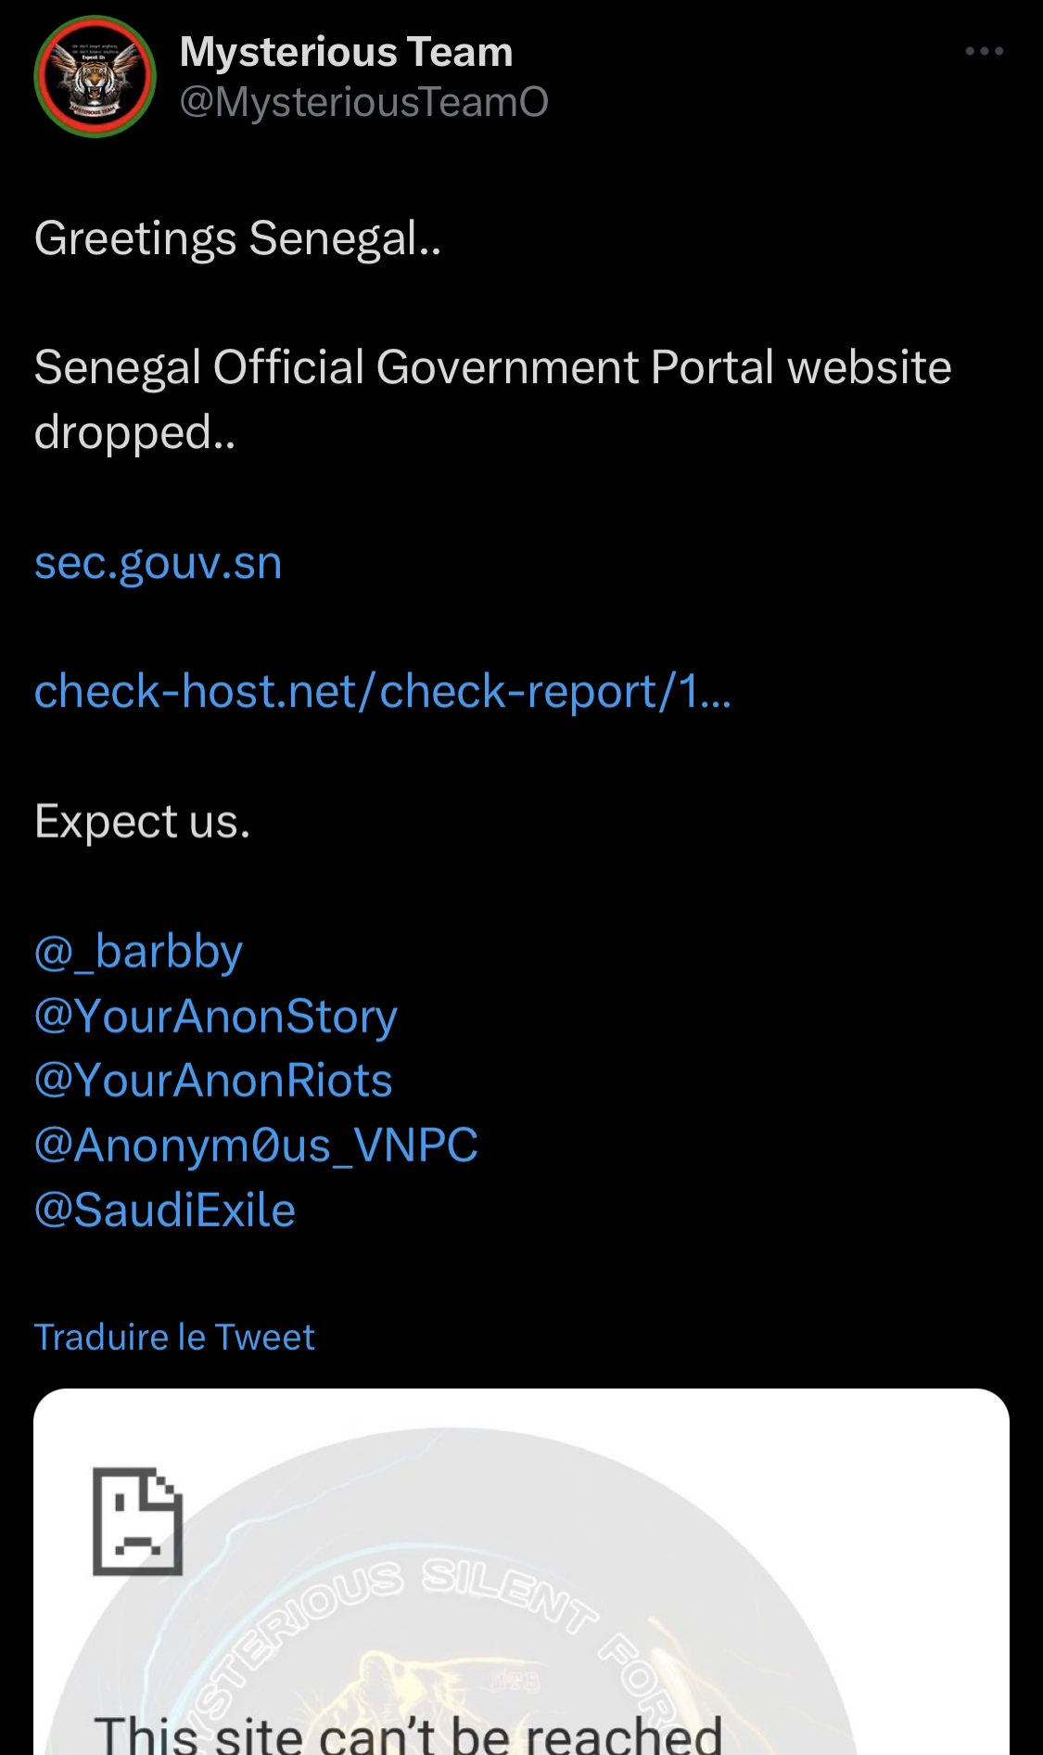Open the @Anonym0us_VNPC profile mention

(x=256, y=1146)
